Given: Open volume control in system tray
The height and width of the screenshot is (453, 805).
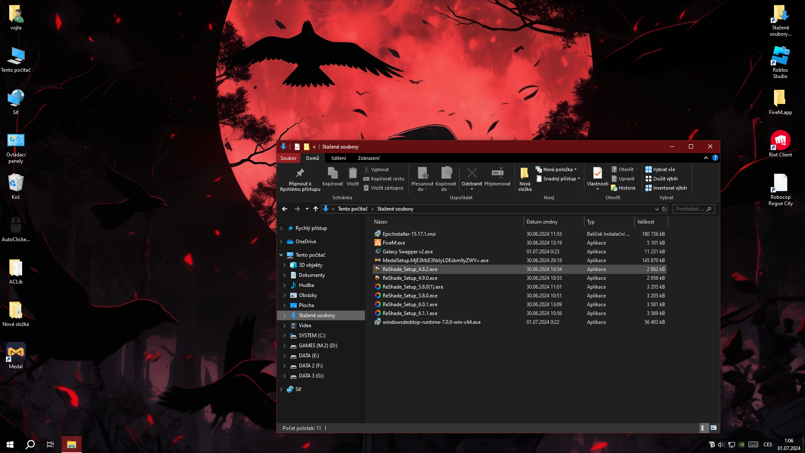Looking at the screenshot, I should click(721, 445).
